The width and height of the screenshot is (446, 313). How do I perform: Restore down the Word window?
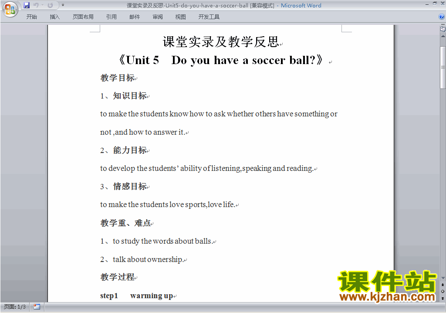(435, 4)
